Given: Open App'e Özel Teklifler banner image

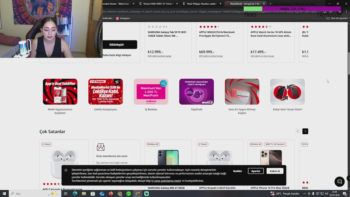Looking at the screenshot, I should pos(60,92).
